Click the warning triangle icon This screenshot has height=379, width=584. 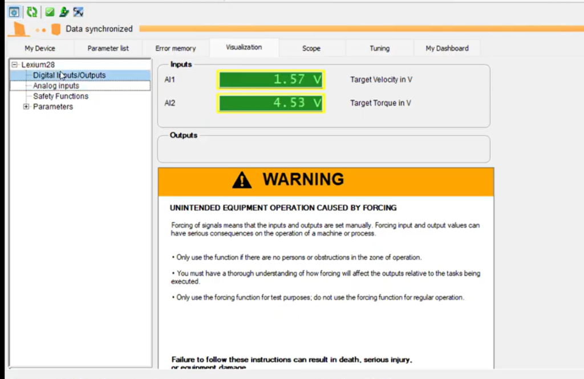[x=242, y=180]
